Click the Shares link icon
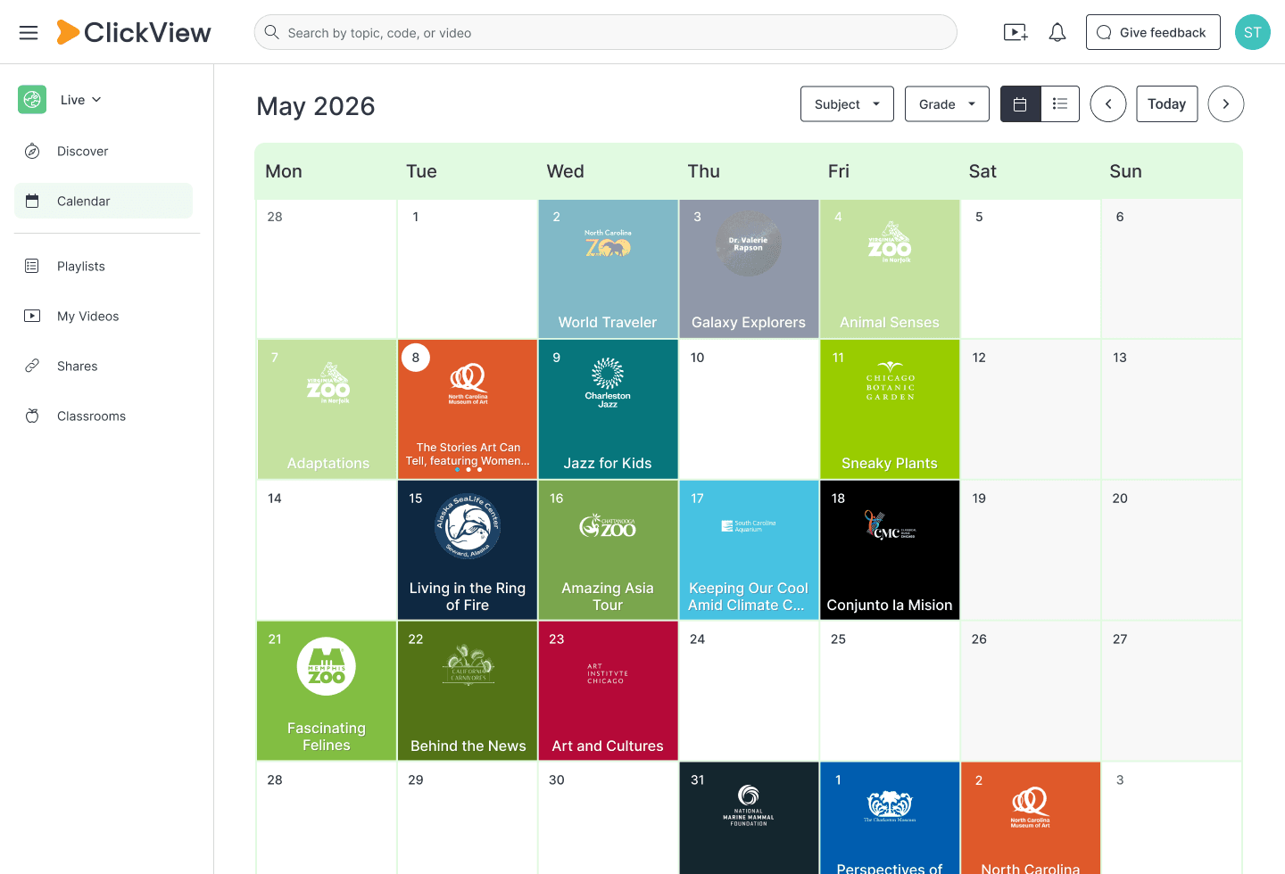 tap(32, 366)
